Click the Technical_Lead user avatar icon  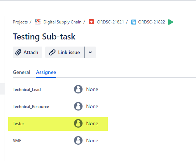click(78, 89)
